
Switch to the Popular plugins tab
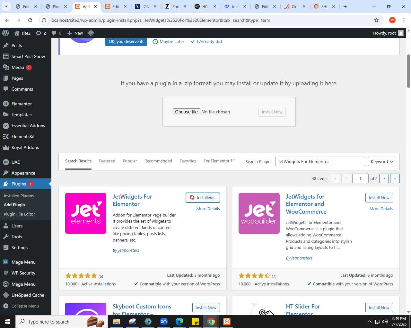coord(130,161)
